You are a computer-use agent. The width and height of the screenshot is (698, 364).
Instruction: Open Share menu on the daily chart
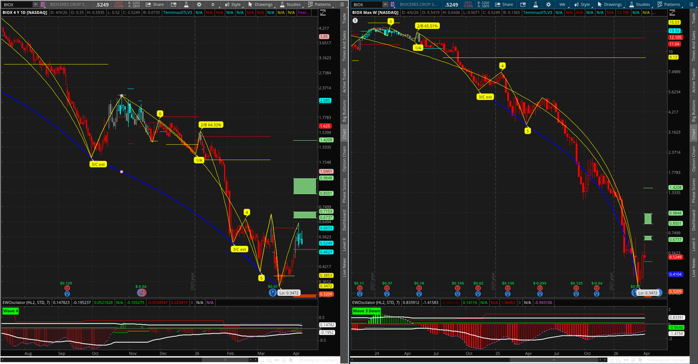[155, 5]
